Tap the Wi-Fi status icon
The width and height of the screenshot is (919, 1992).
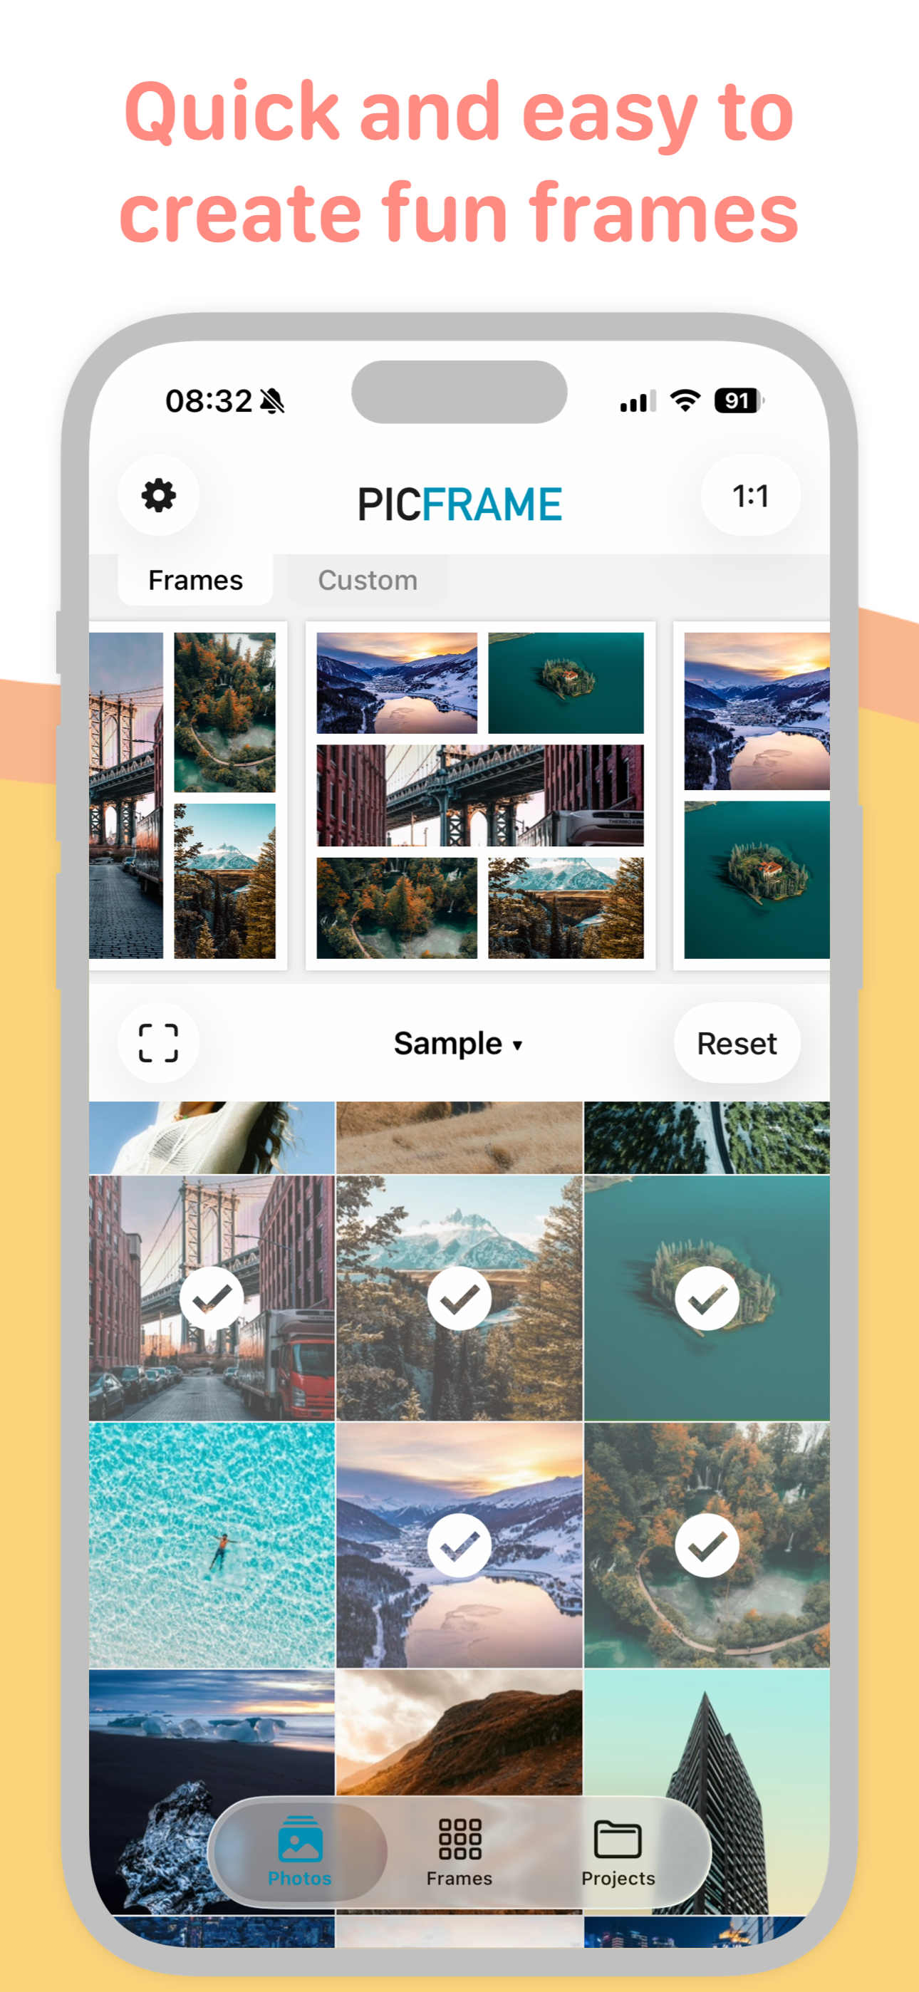(x=685, y=400)
